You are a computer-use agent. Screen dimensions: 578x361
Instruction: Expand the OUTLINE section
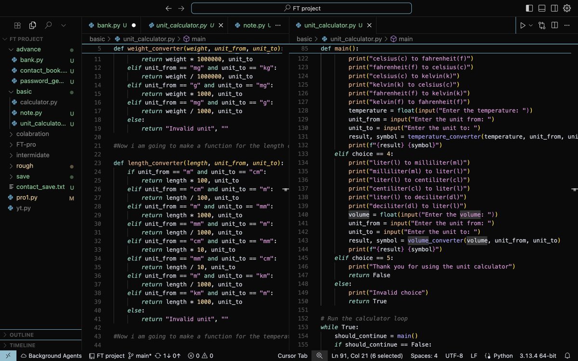pos(41,335)
